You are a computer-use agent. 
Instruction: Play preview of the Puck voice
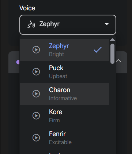(x=36, y=72)
